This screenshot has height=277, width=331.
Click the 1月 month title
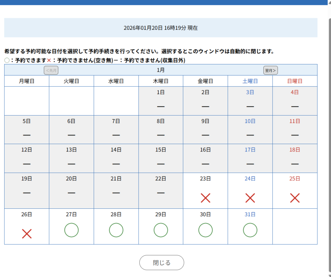point(161,70)
